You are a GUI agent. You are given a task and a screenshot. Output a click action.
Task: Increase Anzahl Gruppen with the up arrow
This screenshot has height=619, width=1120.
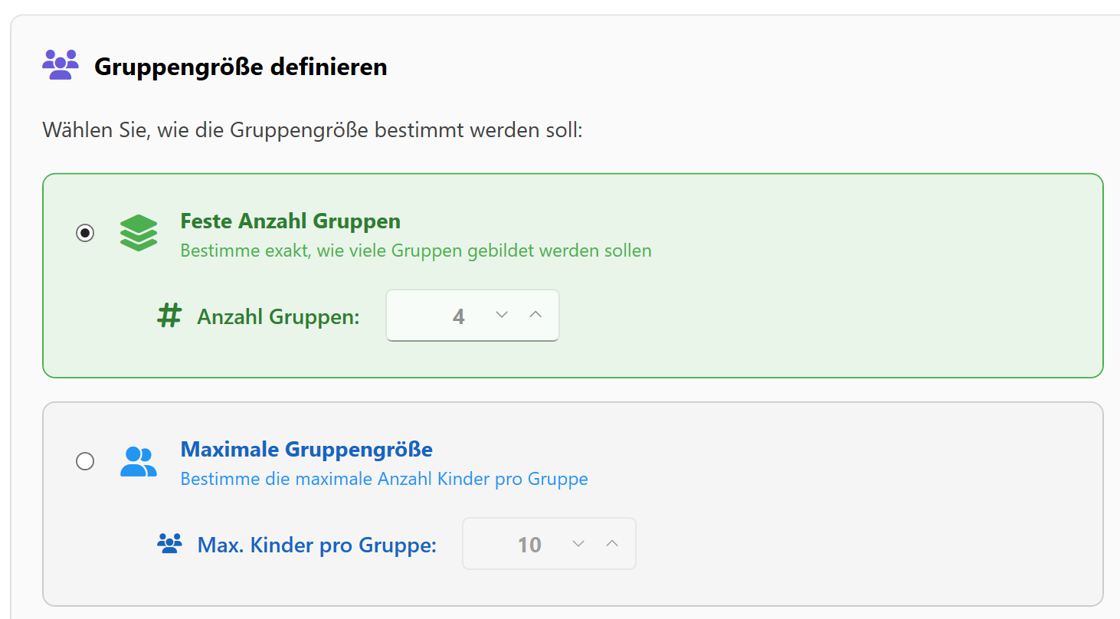(535, 315)
